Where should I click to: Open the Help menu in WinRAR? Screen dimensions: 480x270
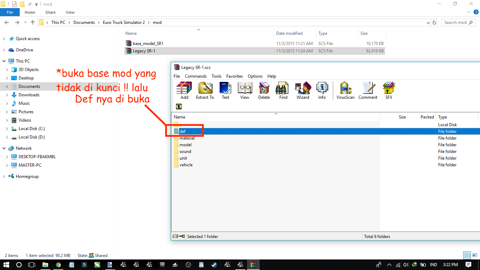point(272,76)
